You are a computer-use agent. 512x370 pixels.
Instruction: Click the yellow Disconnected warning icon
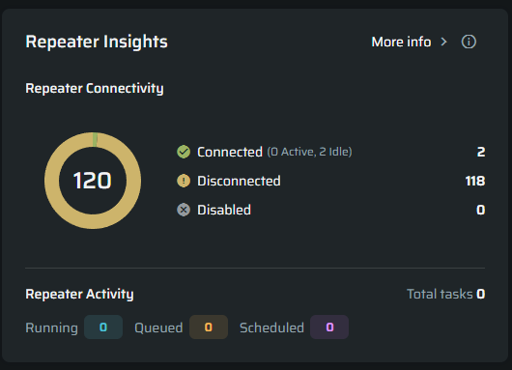184,181
